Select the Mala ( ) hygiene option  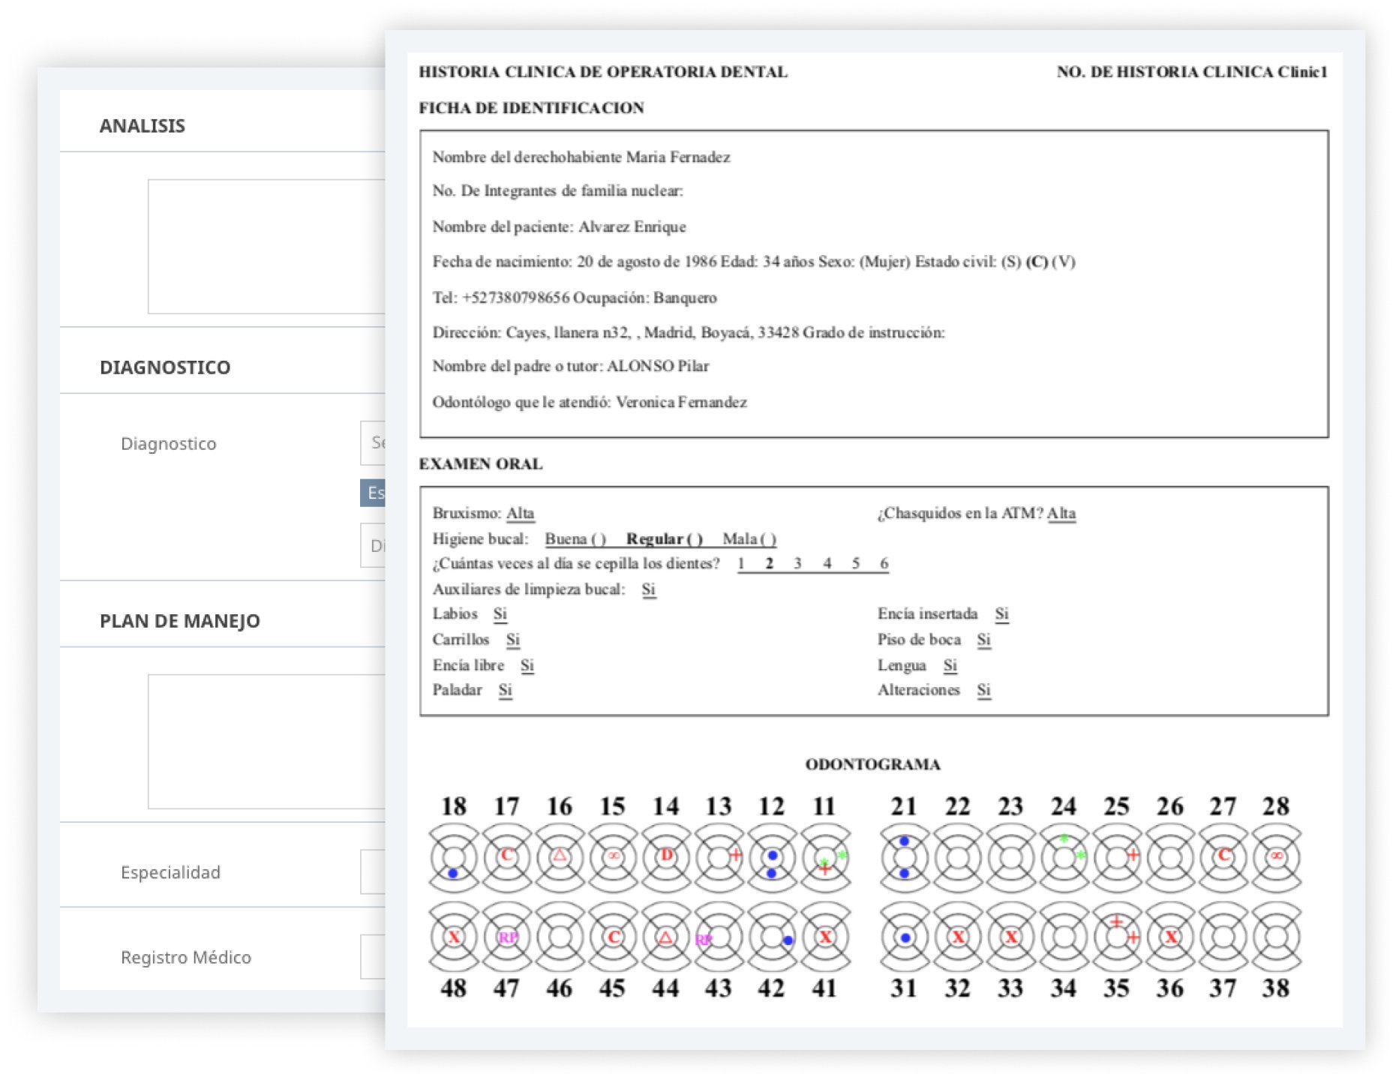749,538
